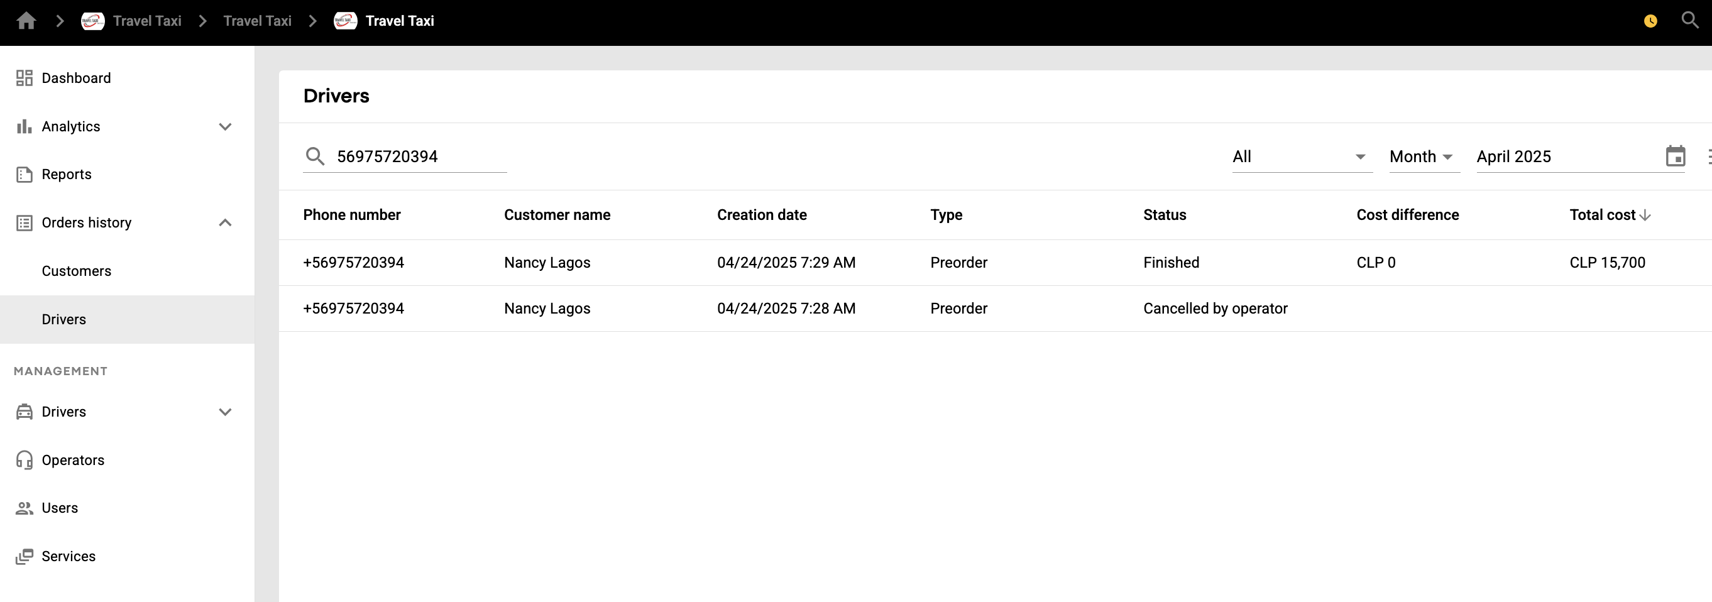Collapse the Orders history chevron
The height and width of the screenshot is (602, 1712).
tap(225, 222)
